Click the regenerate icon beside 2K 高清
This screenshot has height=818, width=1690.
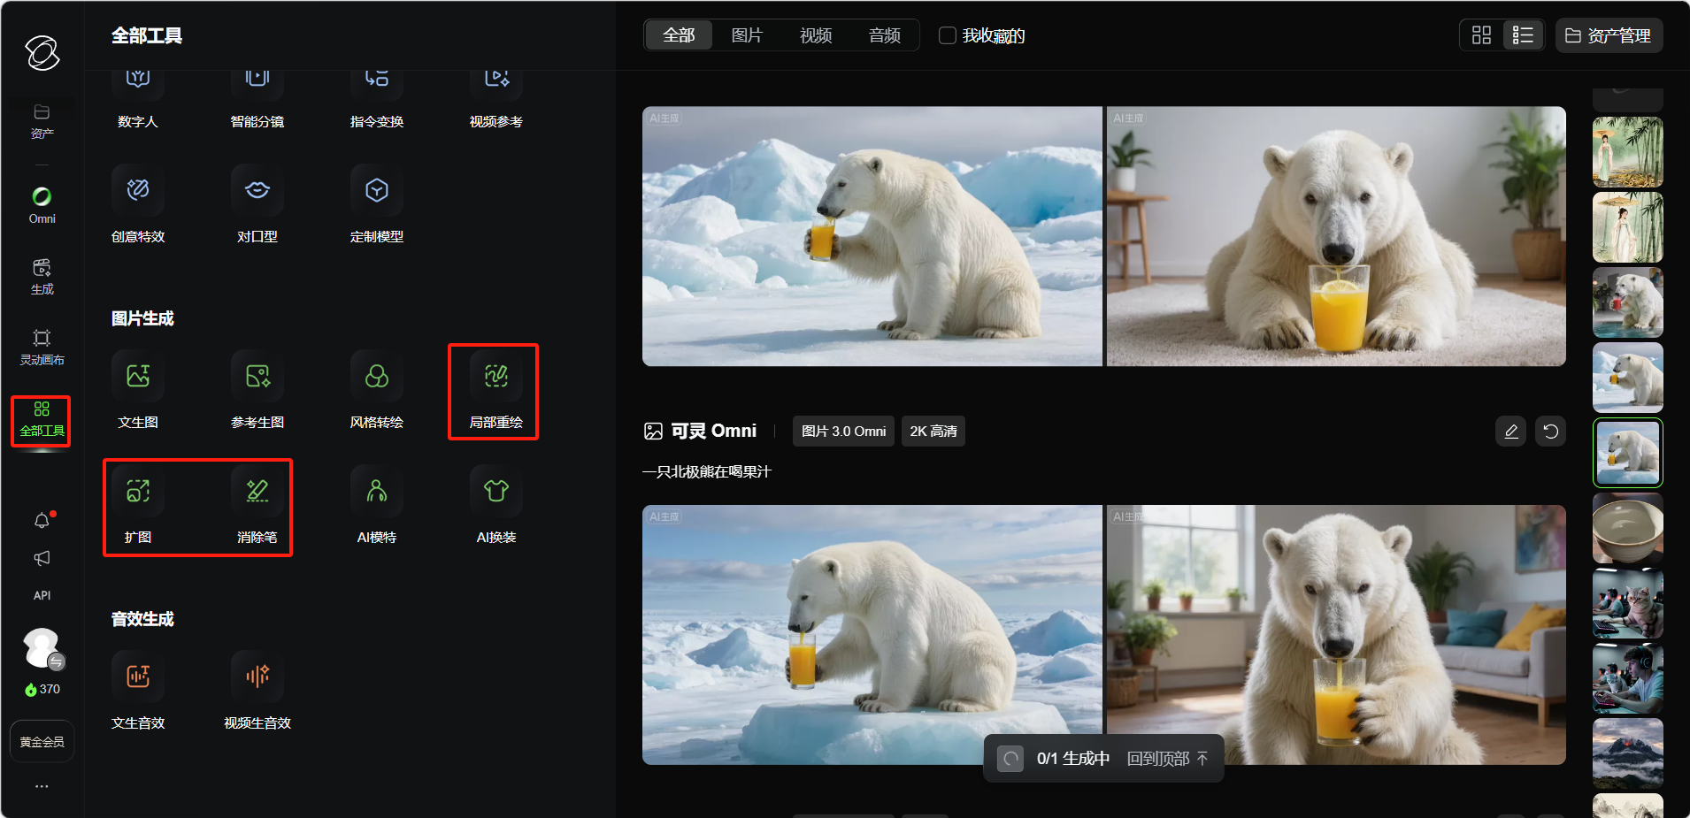pyautogui.click(x=1550, y=432)
